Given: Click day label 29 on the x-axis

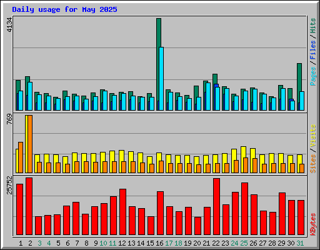Looking at the screenshot, I should 281,243.
